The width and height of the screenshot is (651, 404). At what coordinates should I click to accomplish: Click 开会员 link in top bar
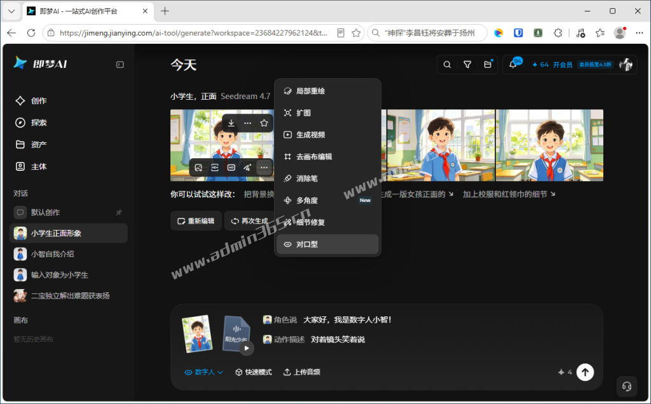point(563,65)
